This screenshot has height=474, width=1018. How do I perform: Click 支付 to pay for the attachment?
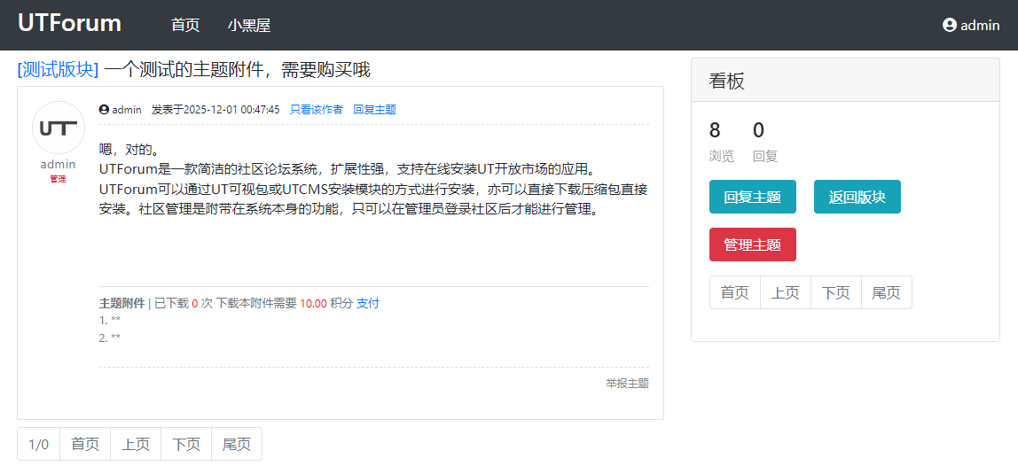[x=368, y=303]
